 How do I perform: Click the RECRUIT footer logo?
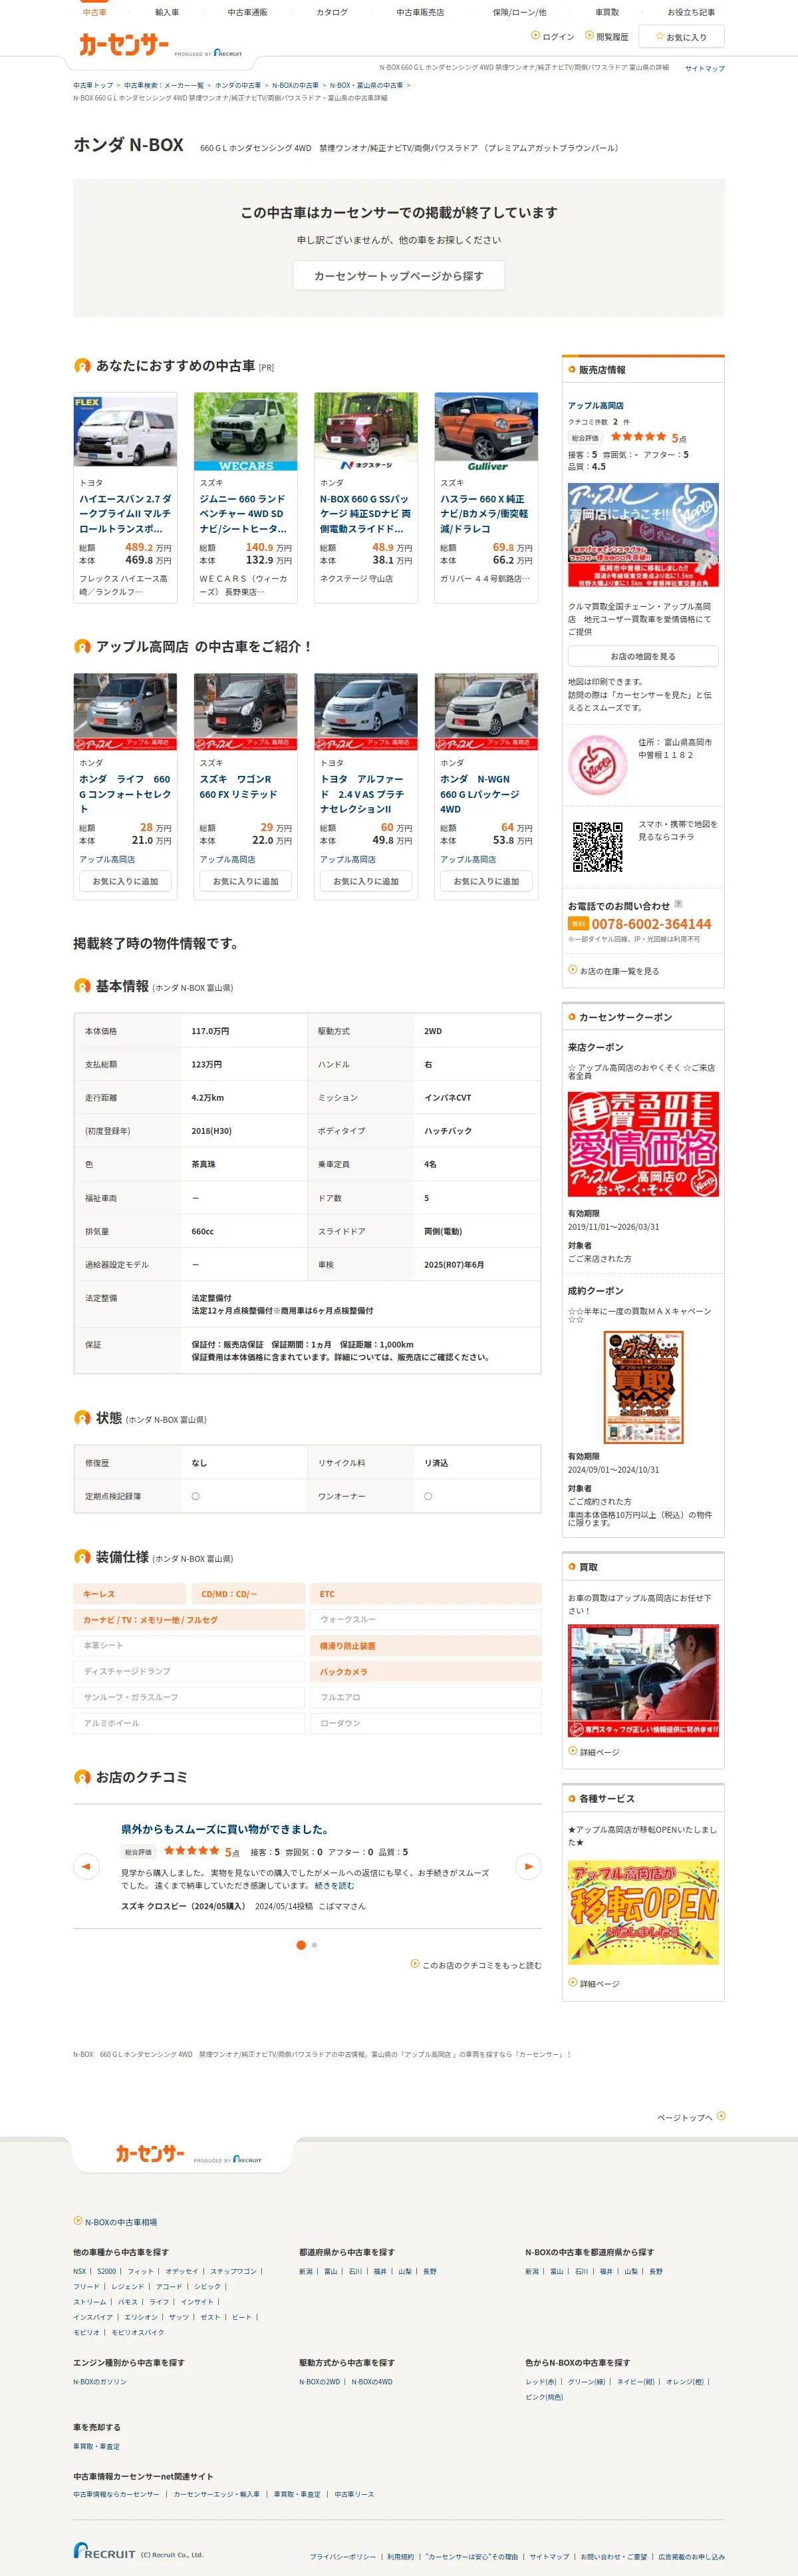(104, 2551)
